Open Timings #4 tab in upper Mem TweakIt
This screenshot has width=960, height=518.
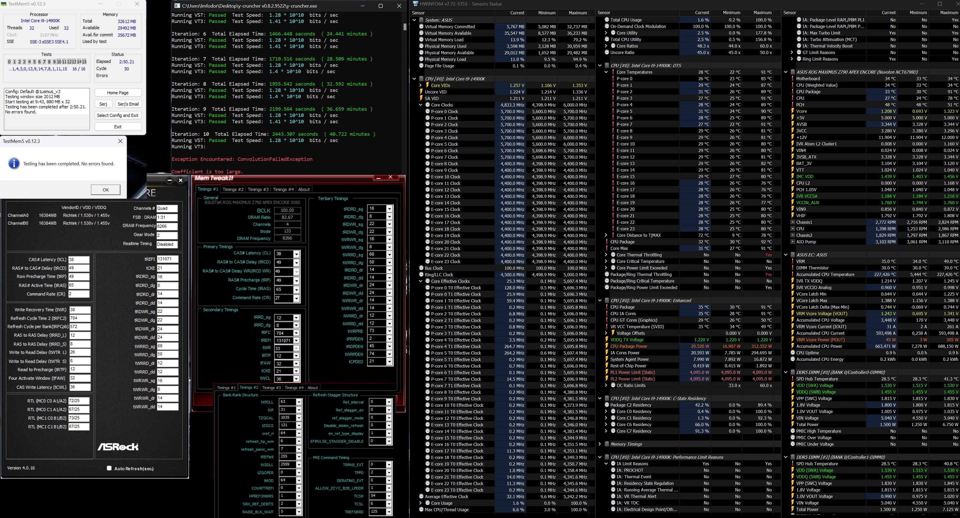283,189
